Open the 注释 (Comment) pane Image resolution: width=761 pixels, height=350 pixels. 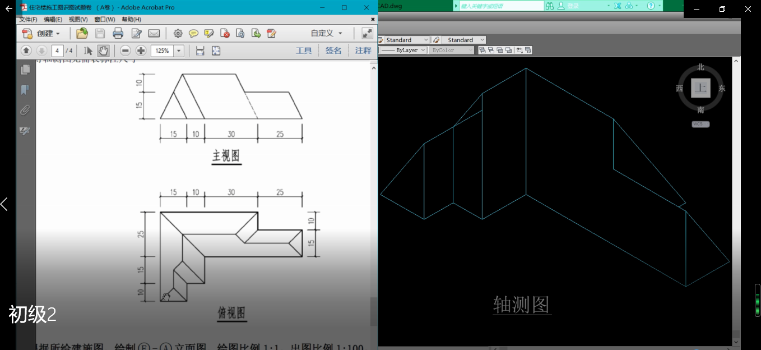363,50
